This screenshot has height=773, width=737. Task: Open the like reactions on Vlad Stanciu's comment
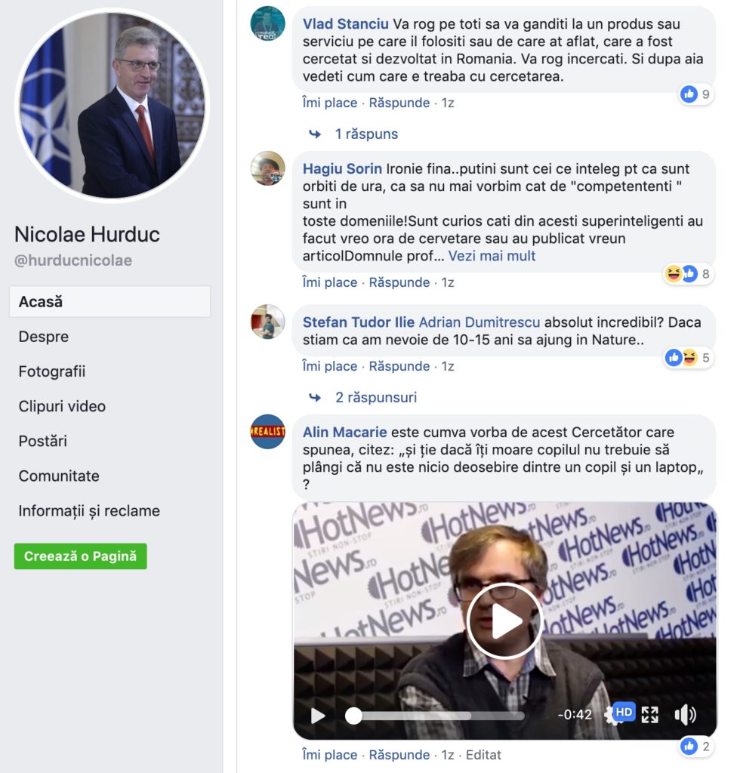696,94
